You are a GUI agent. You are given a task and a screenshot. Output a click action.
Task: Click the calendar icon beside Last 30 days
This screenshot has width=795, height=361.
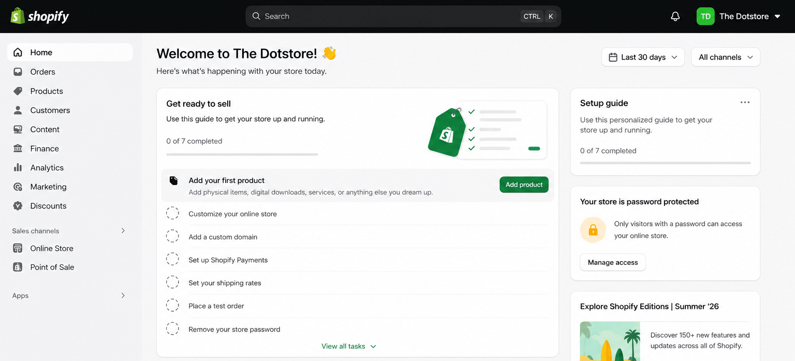(613, 57)
